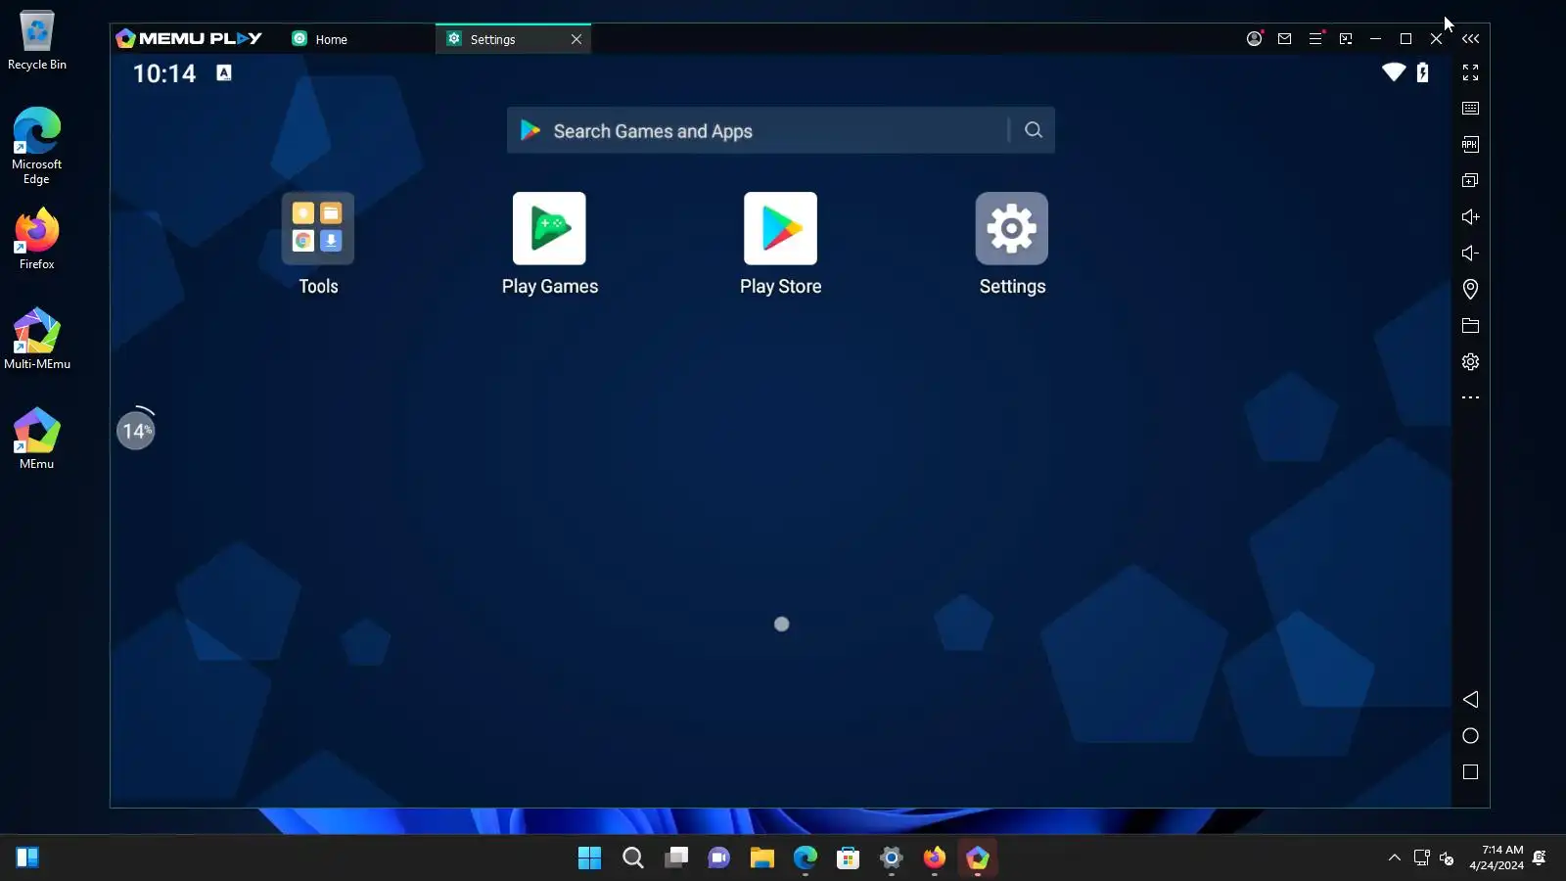This screenshot has width=1566, height=881.
Task: Open File Explorer from the taskbar
Action: [762, 858]
